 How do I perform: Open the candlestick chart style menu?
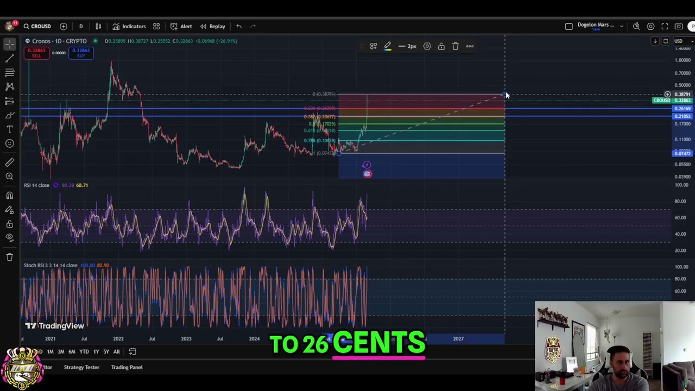click(x=98, y=26)
